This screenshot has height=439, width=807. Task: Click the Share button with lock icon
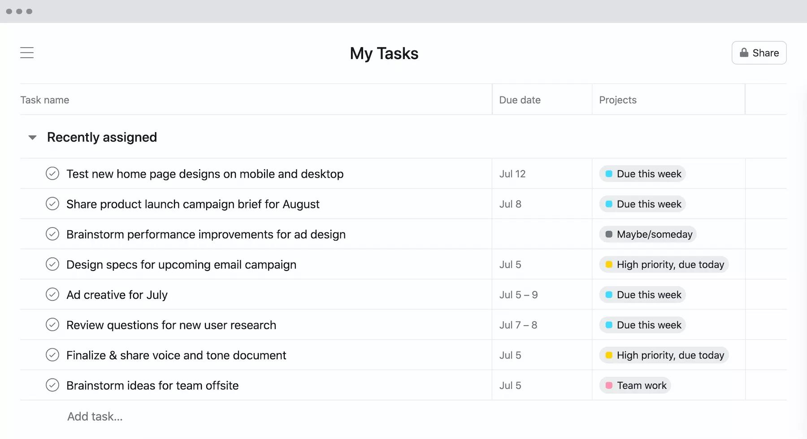pos(759,53)
